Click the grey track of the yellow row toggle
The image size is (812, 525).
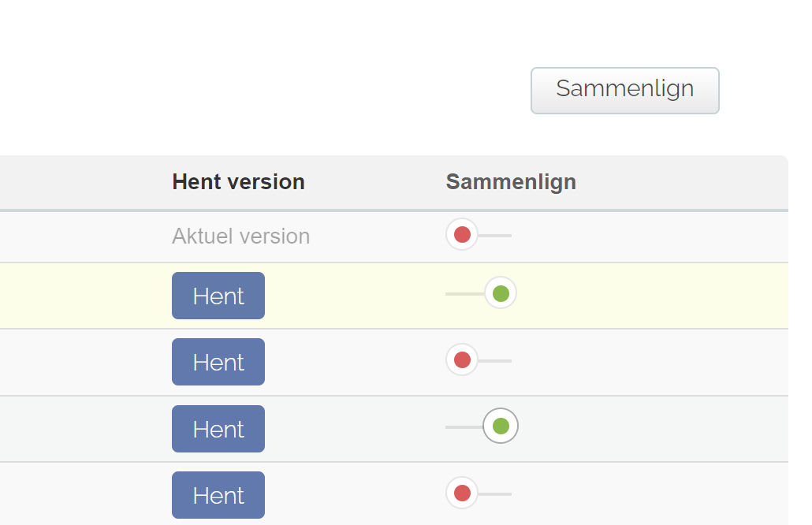462,294
